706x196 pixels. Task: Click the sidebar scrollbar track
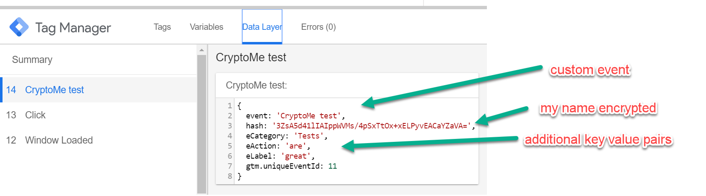coord(201,125)
